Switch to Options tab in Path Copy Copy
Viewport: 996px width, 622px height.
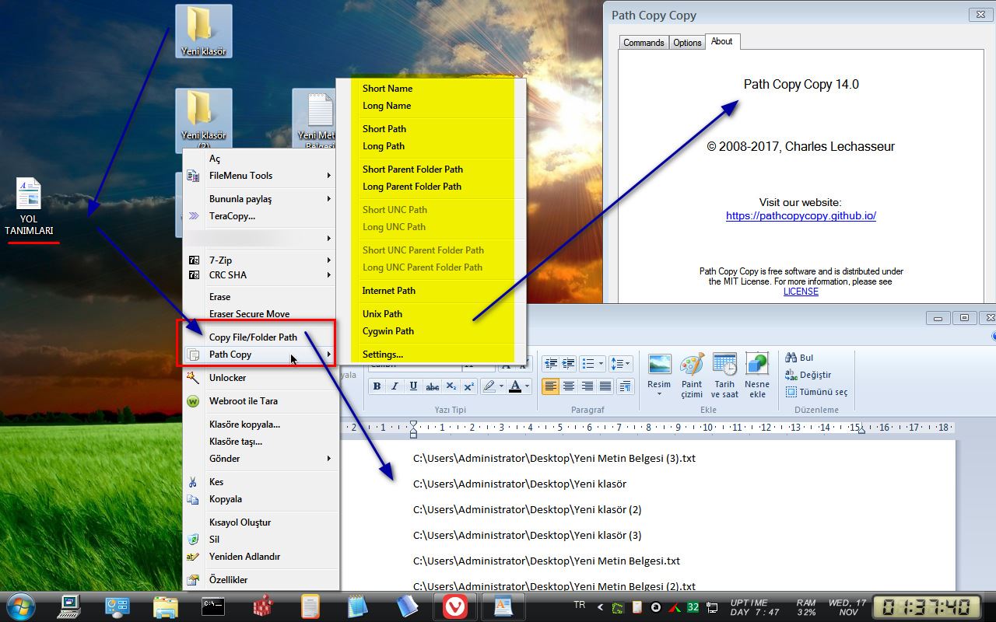687,43
